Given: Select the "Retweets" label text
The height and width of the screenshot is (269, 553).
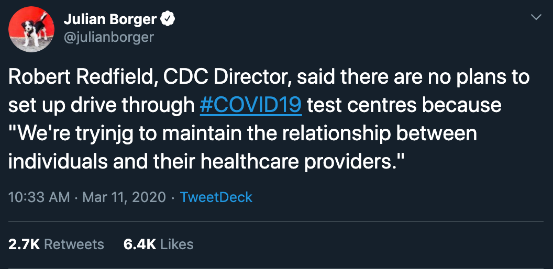Looking at the screenshot, I should coord(74,244).
